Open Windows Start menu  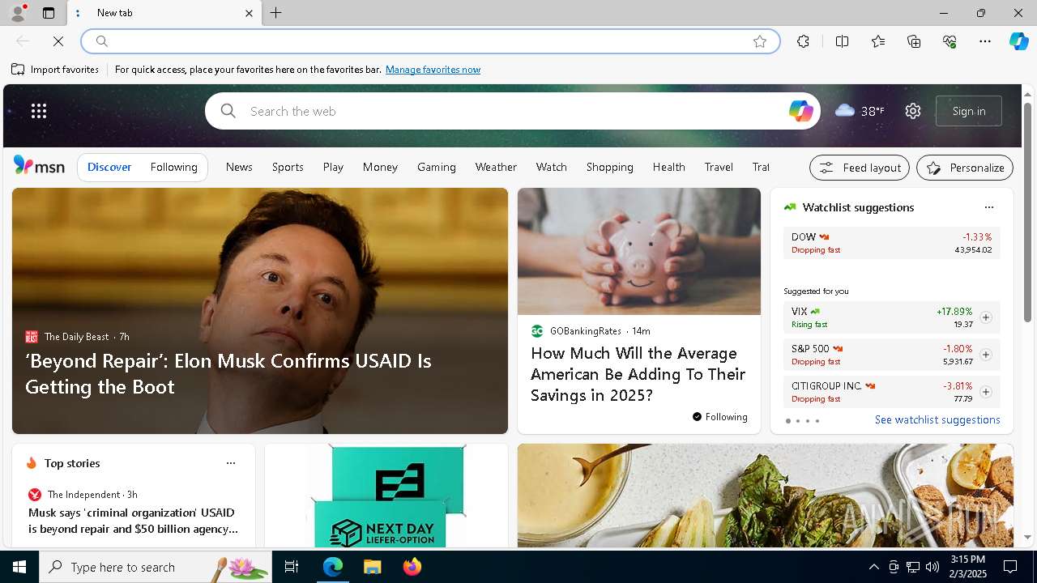(19, 567)
